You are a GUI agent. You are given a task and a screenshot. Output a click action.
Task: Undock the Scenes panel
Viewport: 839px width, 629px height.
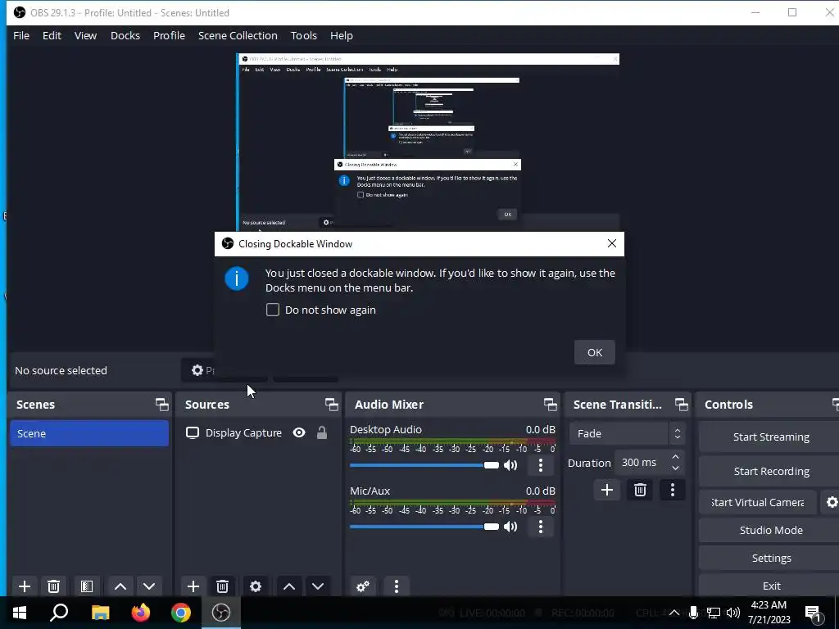point(161,405)
